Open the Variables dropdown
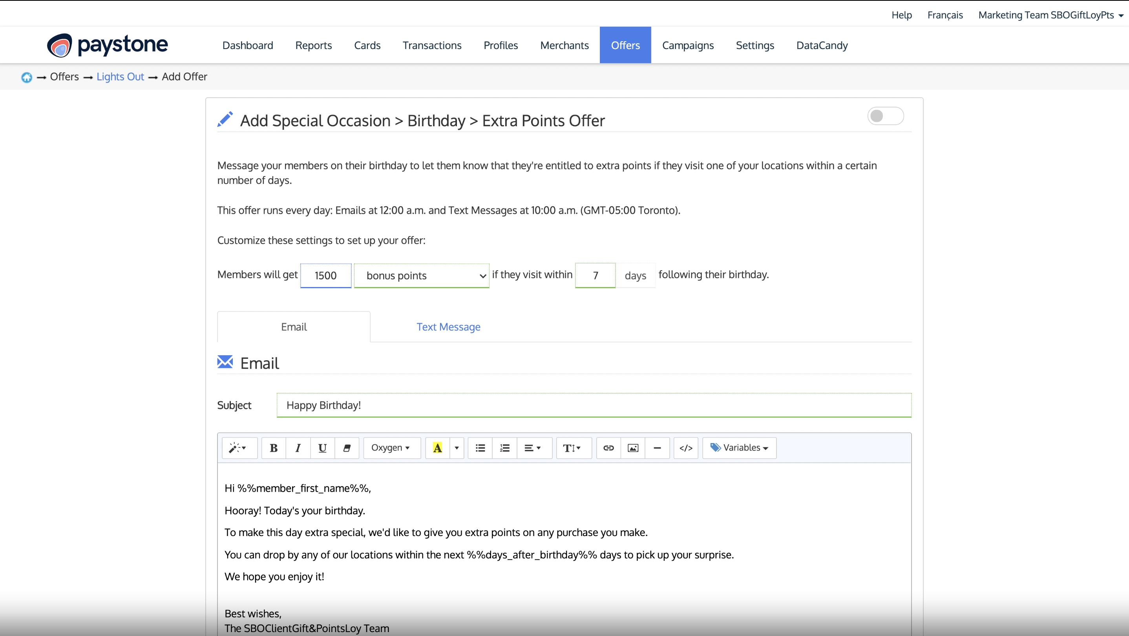Screen dimensions: 1129x636 pos(739,448)
